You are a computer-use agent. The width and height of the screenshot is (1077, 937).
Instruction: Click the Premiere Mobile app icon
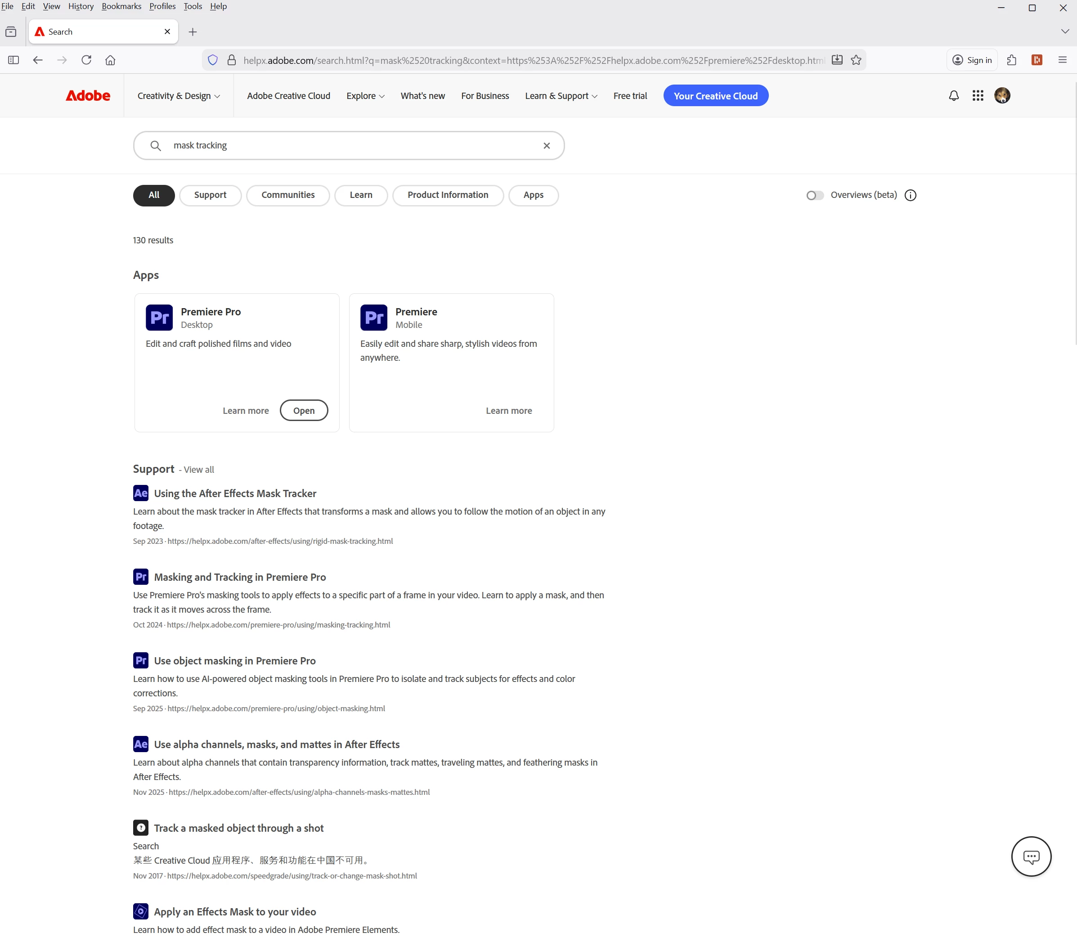coord(373,318)
